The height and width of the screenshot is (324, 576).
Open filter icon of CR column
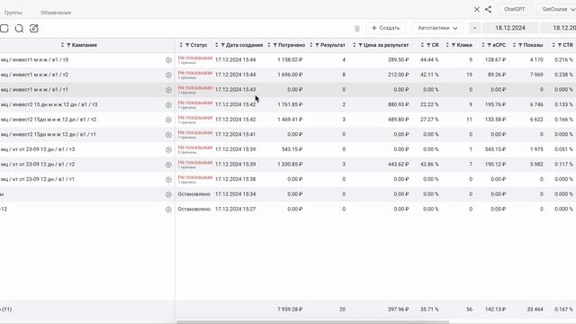[428, 45]
